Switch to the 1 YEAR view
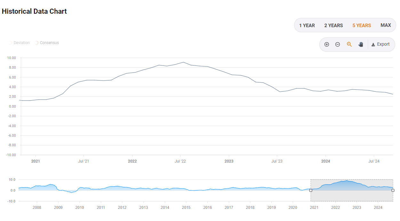 pyautogui.click(x=307, y=25)
